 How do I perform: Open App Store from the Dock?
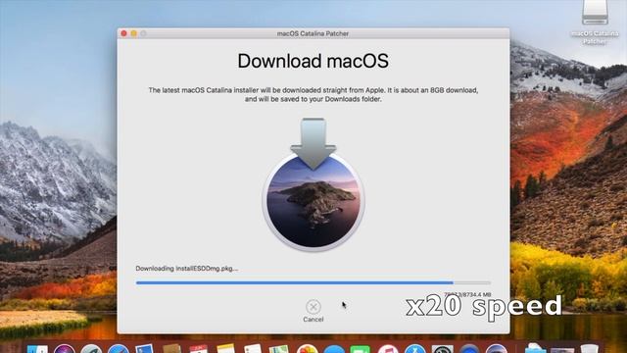[x=415, y=349]
